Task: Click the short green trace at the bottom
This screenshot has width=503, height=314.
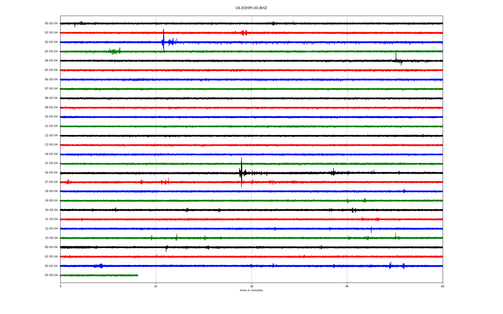Action: tap(100, 275)
